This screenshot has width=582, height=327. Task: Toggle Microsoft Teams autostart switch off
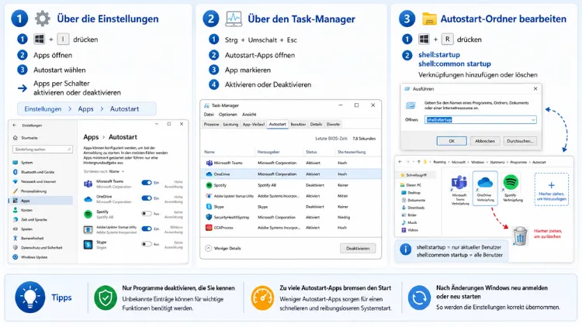(x=147, y=183)
